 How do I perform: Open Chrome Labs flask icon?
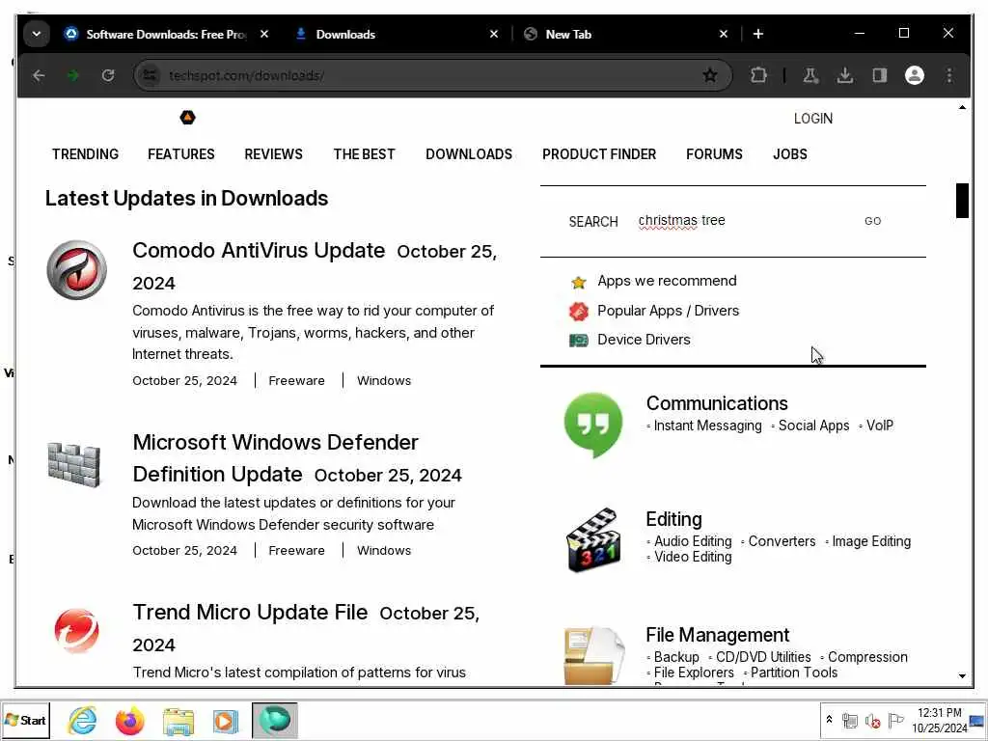(x=810, y=75)
